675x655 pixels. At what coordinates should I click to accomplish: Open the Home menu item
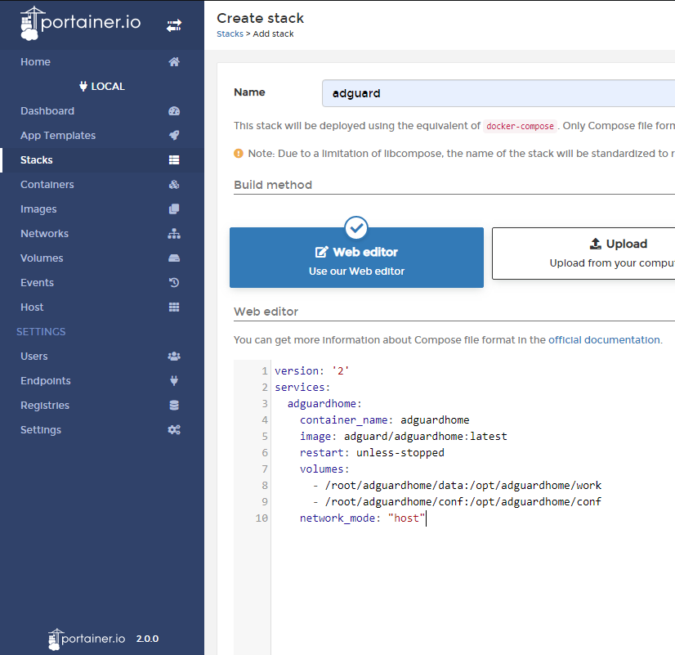[x=35, y=61]
